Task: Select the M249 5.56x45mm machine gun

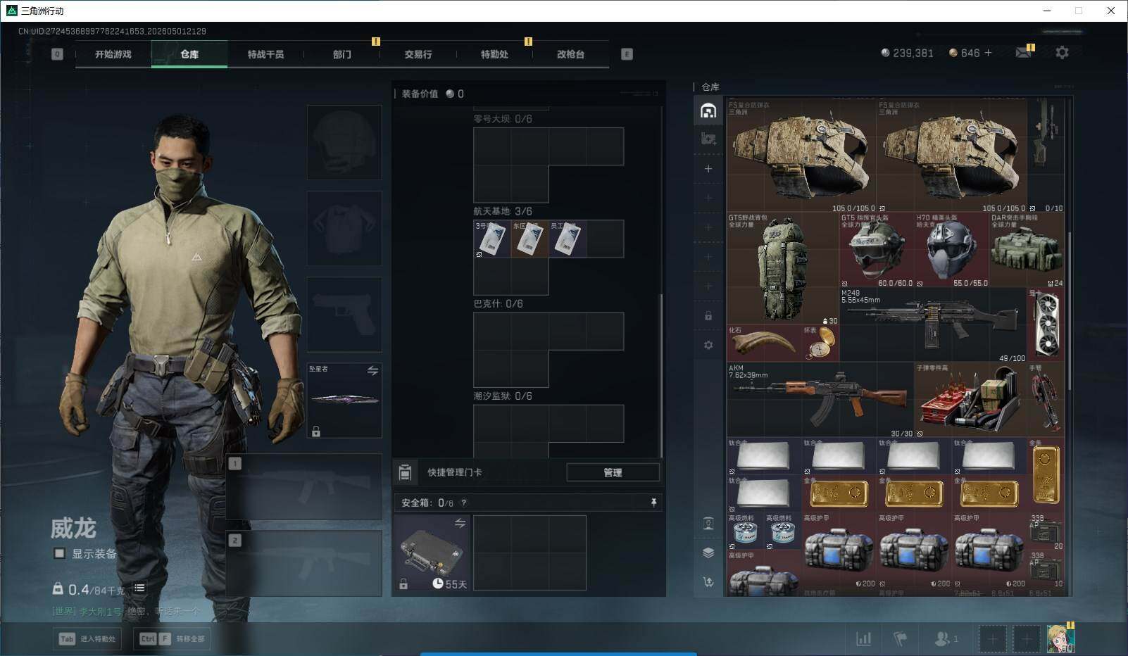Action: 932,325
